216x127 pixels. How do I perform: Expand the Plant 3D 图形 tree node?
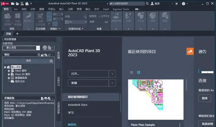coord(9,74)
